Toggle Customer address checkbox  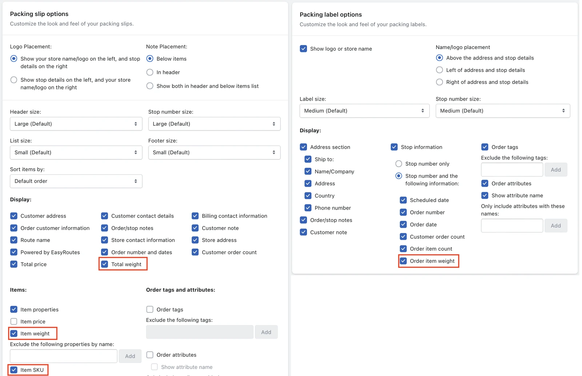[14, 216]
